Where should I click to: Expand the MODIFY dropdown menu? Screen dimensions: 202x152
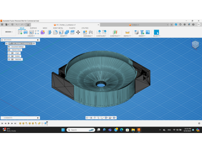63,36
